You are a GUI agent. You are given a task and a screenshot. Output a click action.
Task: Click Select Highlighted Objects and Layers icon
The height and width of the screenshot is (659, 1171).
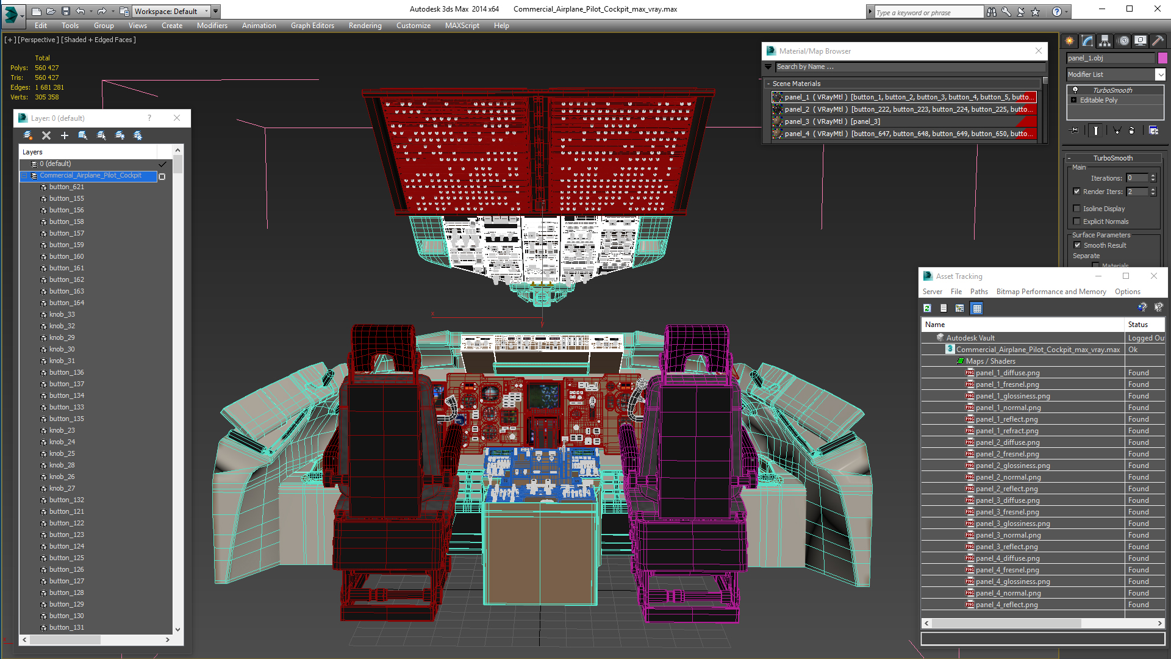click(83, 135)
